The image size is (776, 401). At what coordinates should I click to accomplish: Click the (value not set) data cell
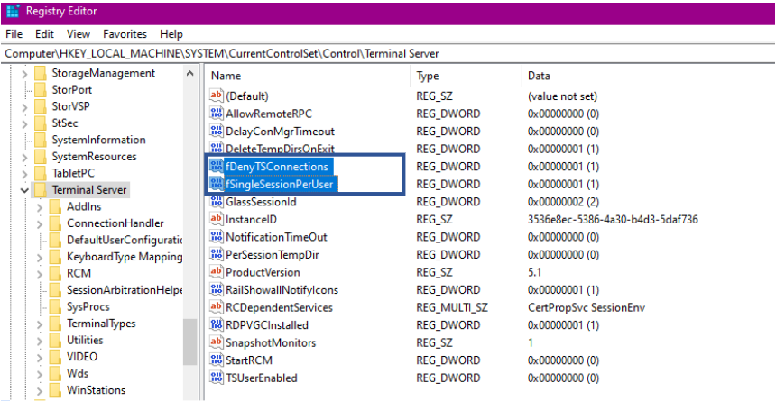click(563, 96)
